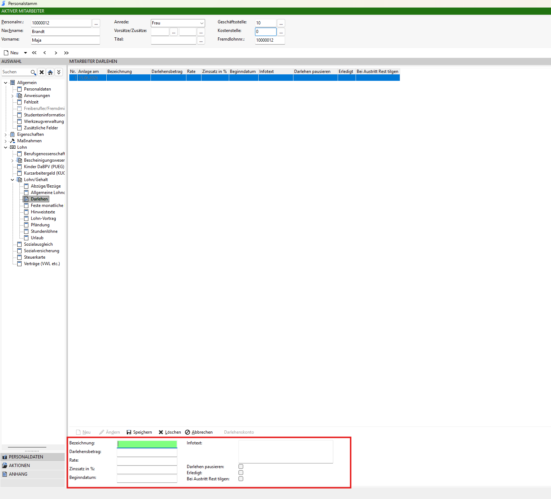Clear the tree search with X icon
This screenshot has width=551, height=499.
[x=42, y=72]
